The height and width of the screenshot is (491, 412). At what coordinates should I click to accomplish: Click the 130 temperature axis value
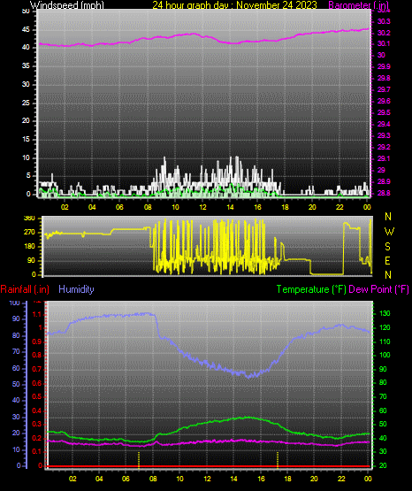pyautogui.click(x=385, y=313)
